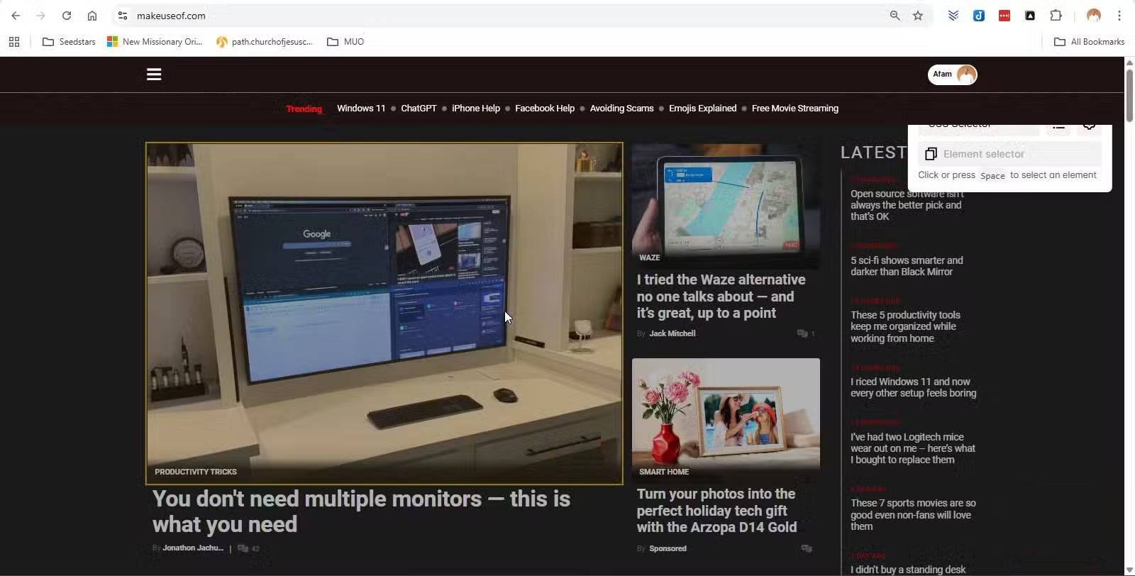View author Jack Mitchell's profile
The image size is (1135, 576).
(672, 333)
